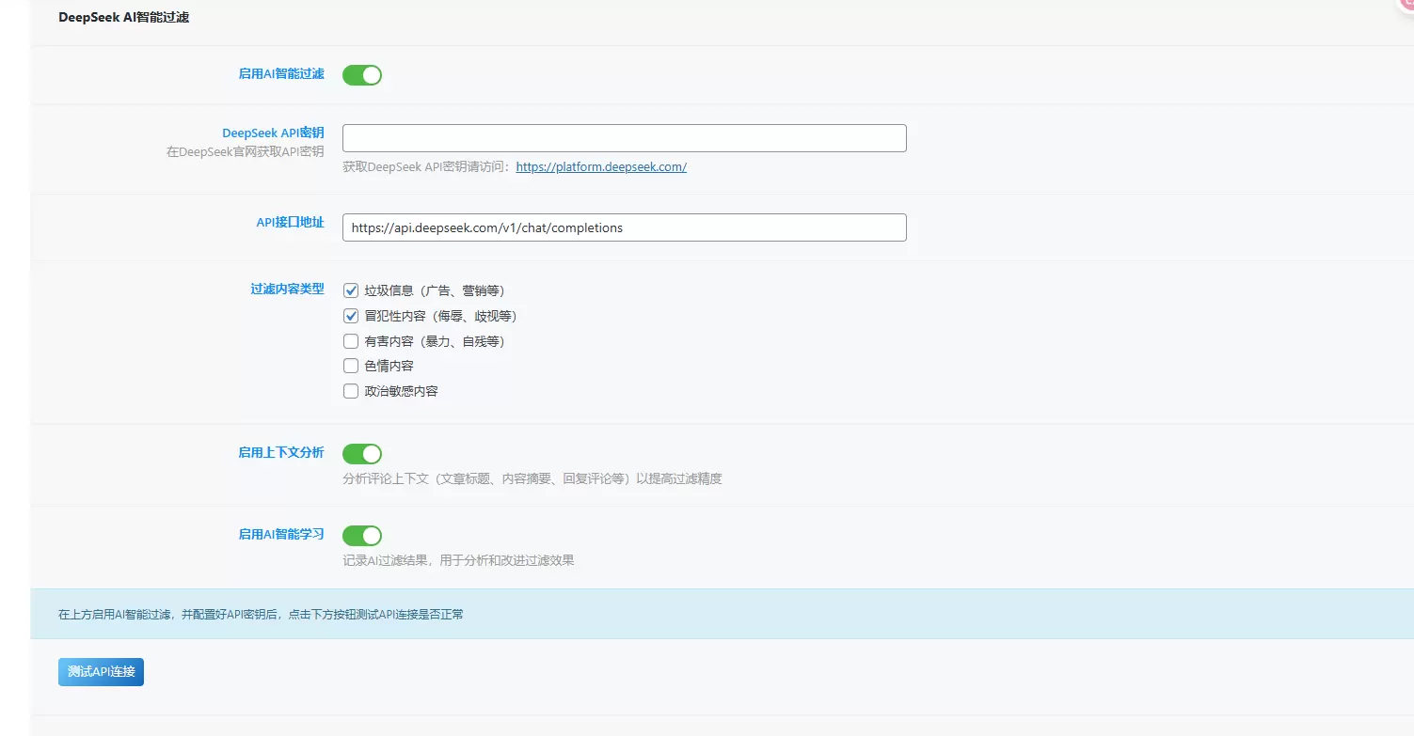Click the blue API接口地址 label
The width and height of the screenshot is (1414, 736).
(290, 223)
